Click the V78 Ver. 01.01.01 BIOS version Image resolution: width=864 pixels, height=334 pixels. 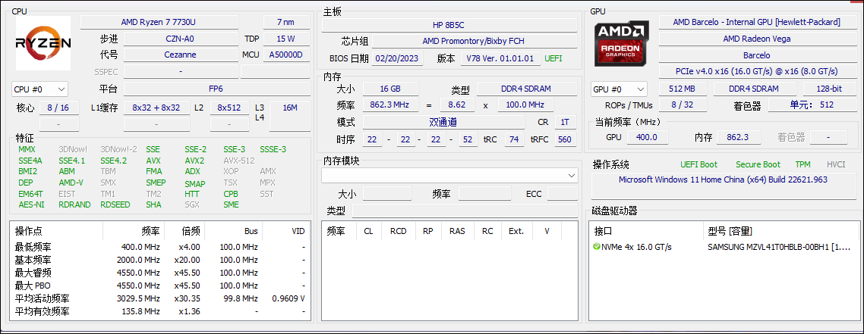500,59
